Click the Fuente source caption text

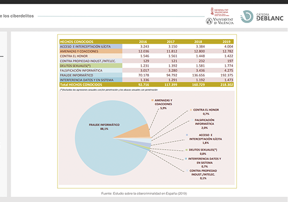(144, 193)
